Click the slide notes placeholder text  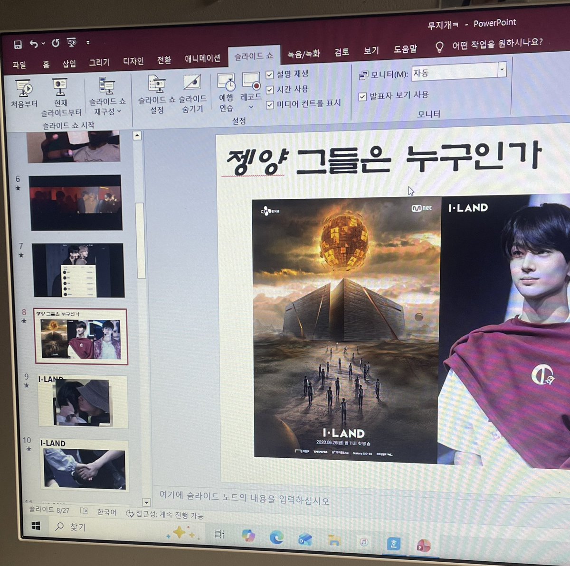tap(244, 497)
